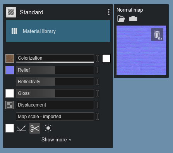This screenshot has height=153, width=173.
Task: Click the numeric entry icon beside Colorization
Action: coord(98,58)
